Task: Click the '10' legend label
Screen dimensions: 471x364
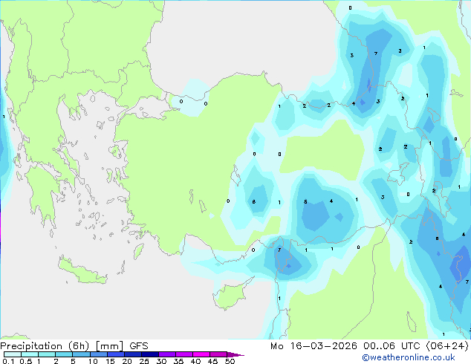Action: pos(93,361)
